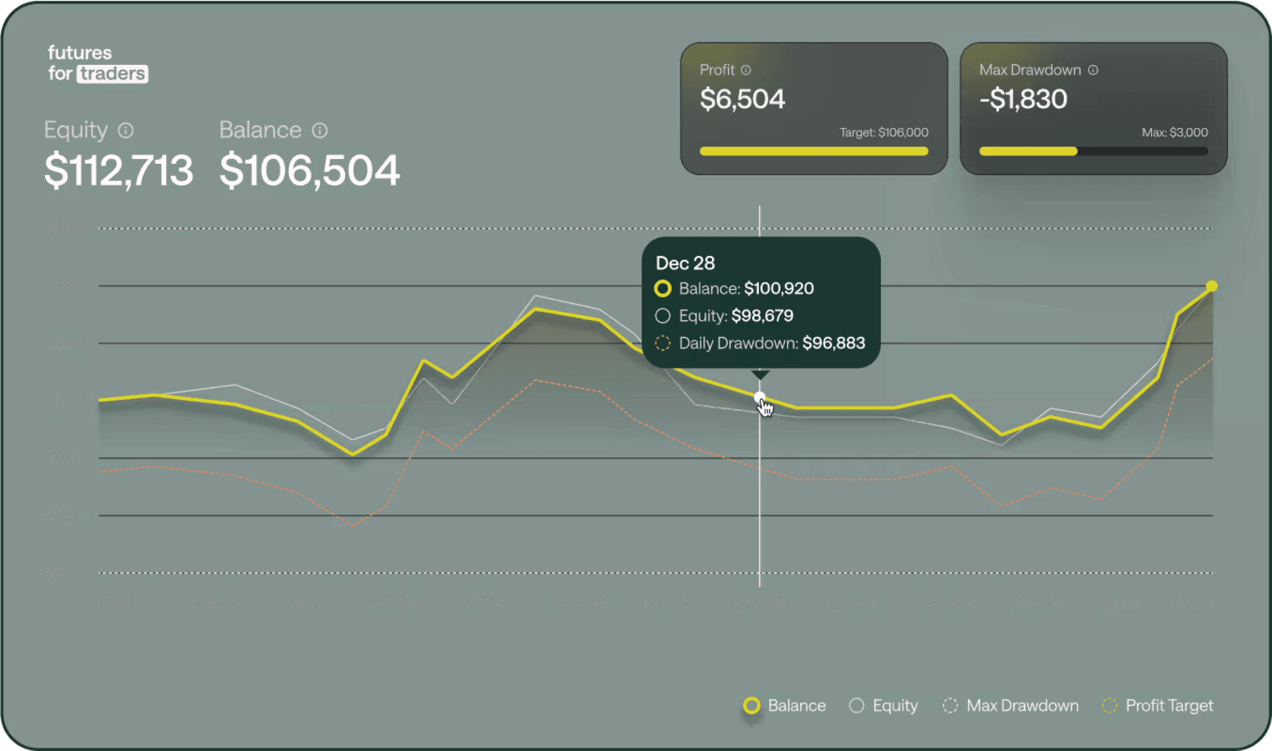Expand the Daily Drawdown entry in the tooltip

pyautogui.click(x=761, y=343)
